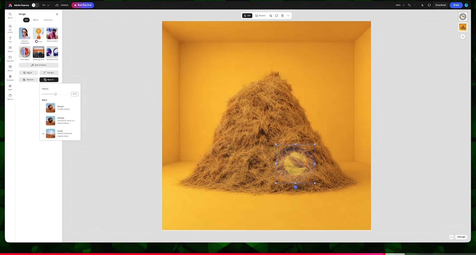Open the Templates panel in the sidebar

10,77
